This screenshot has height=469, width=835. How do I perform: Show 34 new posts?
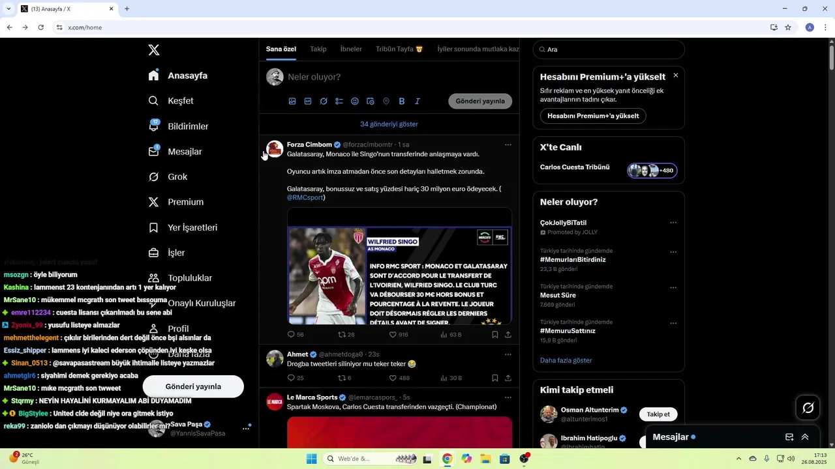[x=389, y=124]
